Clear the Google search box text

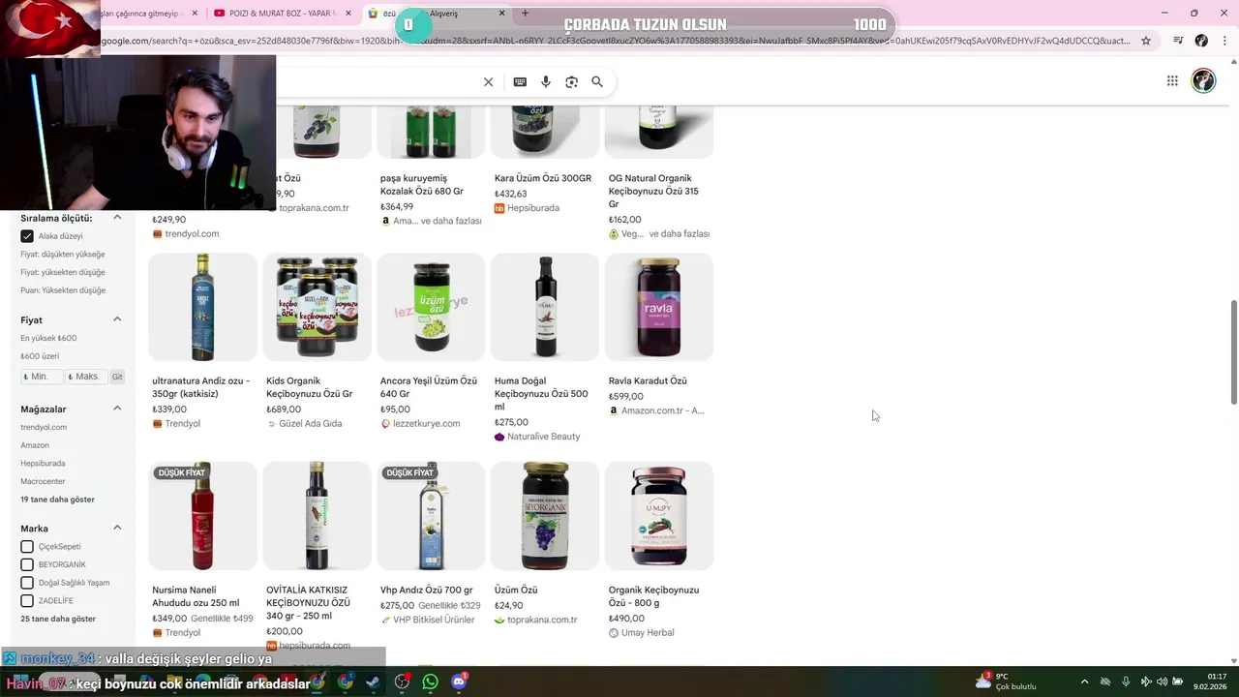click(x=488, y=82)
